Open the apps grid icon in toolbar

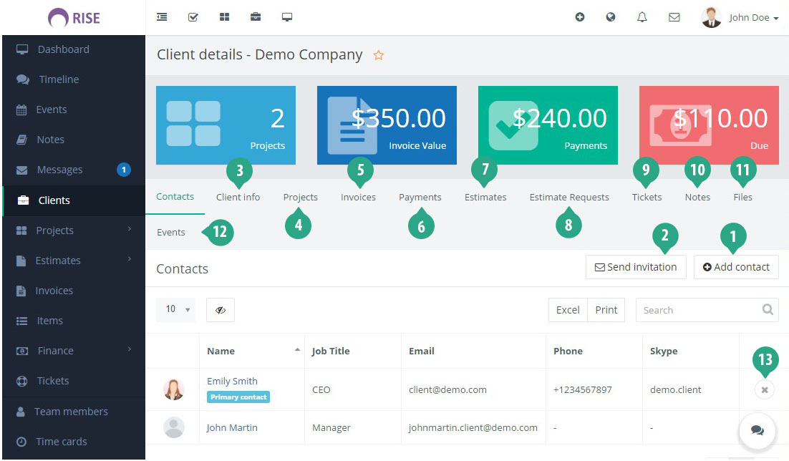[224, 16]
